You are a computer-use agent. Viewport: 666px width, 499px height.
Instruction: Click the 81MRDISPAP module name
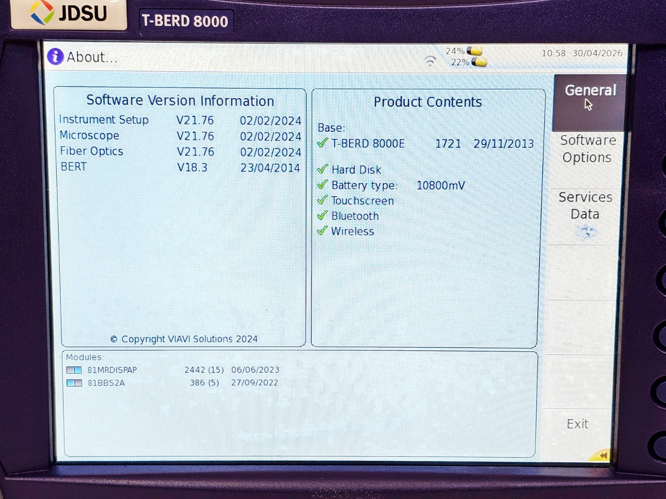point(112,370)
